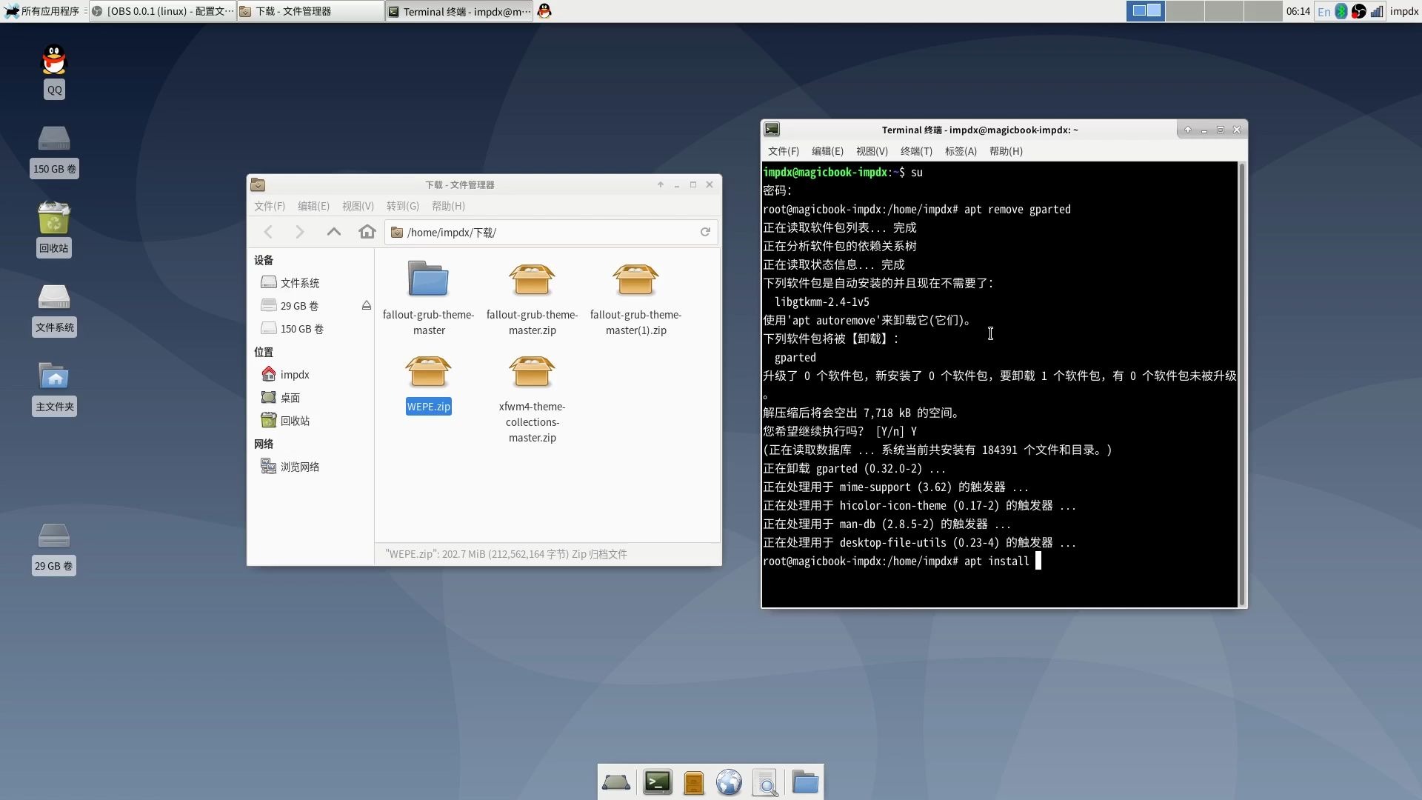Open the 标签(A) menu in Terminal
The height and width of the screenshot is (800, 1422).
coord(961,151)
